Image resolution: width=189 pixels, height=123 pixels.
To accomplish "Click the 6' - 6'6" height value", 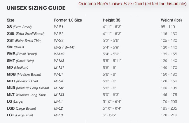I will click(109, 115).
